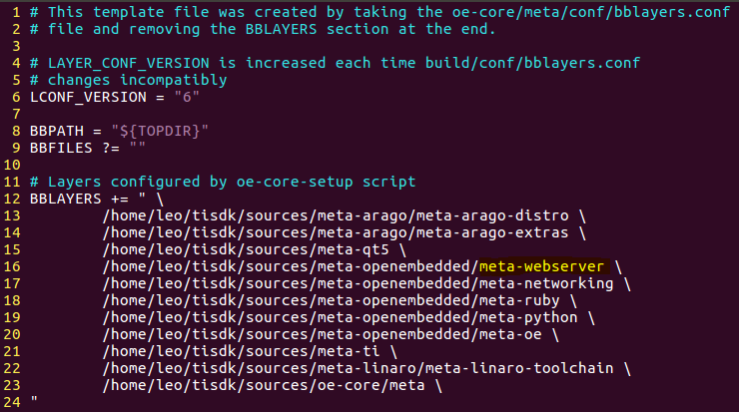Click the meta-arago-distro layer path
Image resolution: width=739 pixels, height=412 pixels.
(x=336, y=215)
